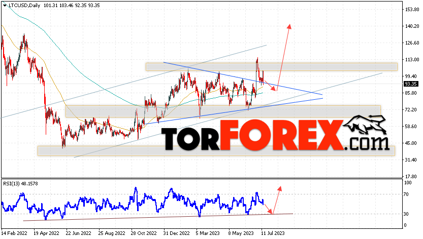
Task: Click the RSI 30 level label
Action: pyautogui.click(x=406, y=214)
